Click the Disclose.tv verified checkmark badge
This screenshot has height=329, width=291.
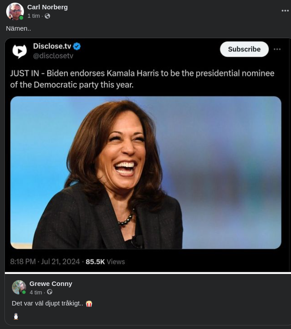point(77,46)
